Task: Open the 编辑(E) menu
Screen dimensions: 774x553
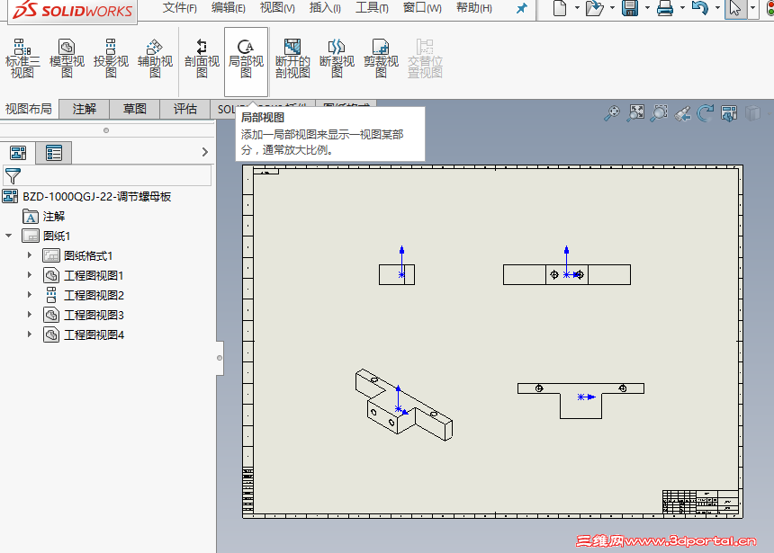Action: pos(228,8)
